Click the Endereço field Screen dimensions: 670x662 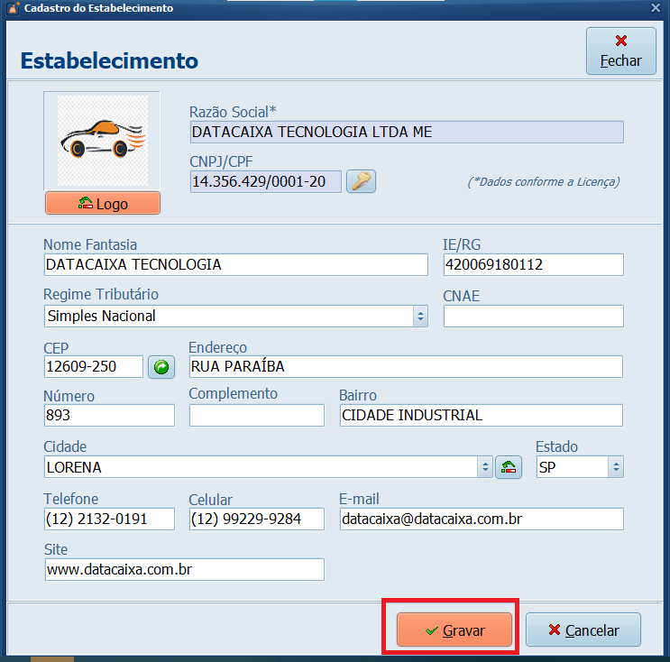(406, 367)
